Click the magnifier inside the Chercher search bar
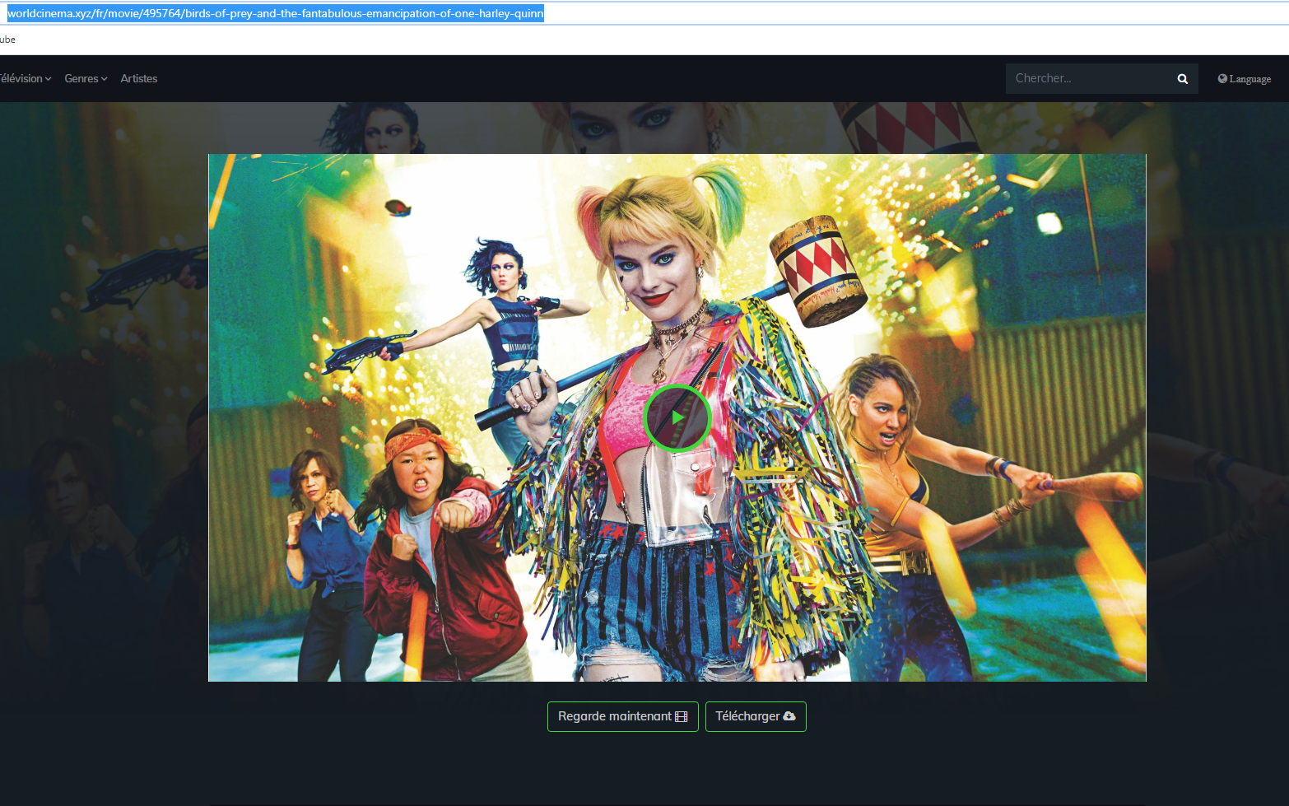 click(x=1182, y=78)
